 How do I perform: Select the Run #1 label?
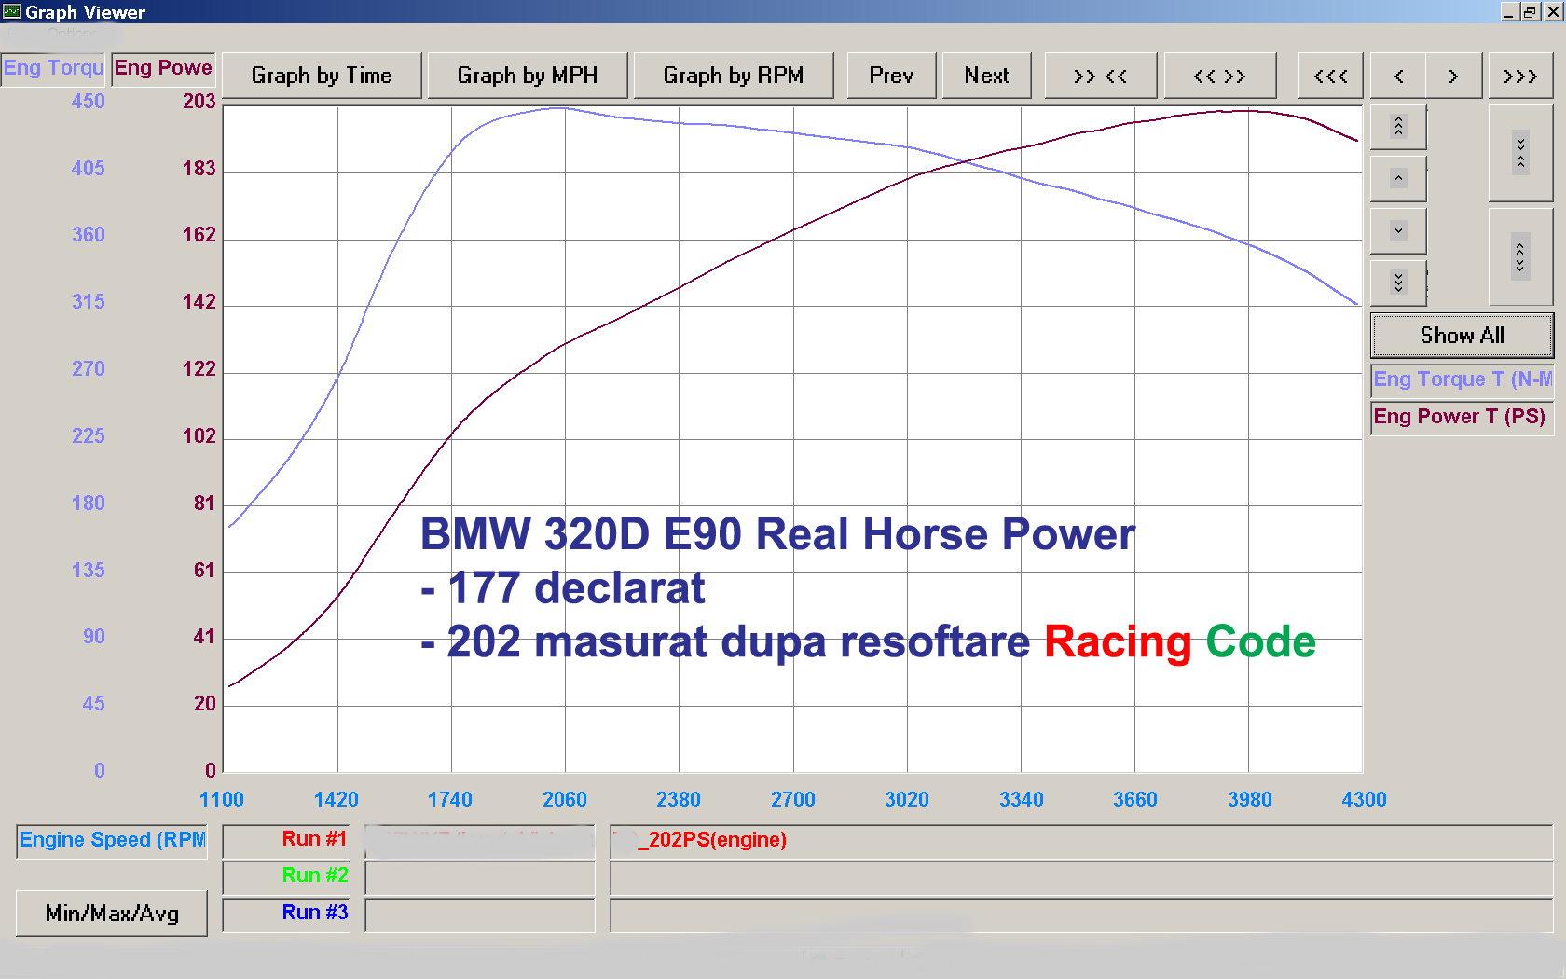(286, 841)
